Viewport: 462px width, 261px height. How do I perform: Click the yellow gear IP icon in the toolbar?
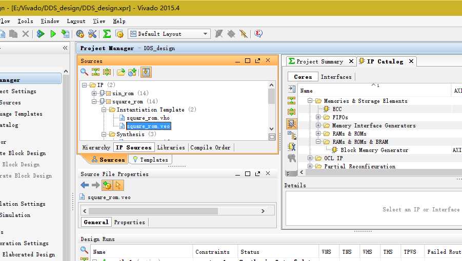119,34
